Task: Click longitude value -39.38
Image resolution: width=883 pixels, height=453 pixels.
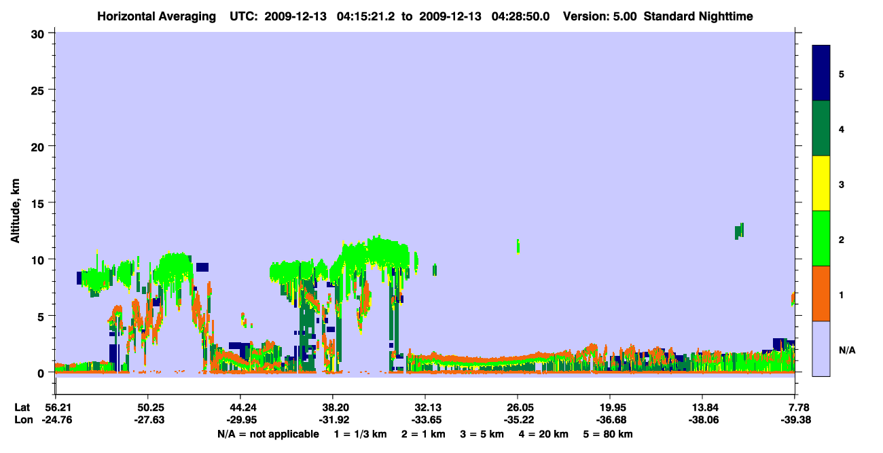Action: 795,420
